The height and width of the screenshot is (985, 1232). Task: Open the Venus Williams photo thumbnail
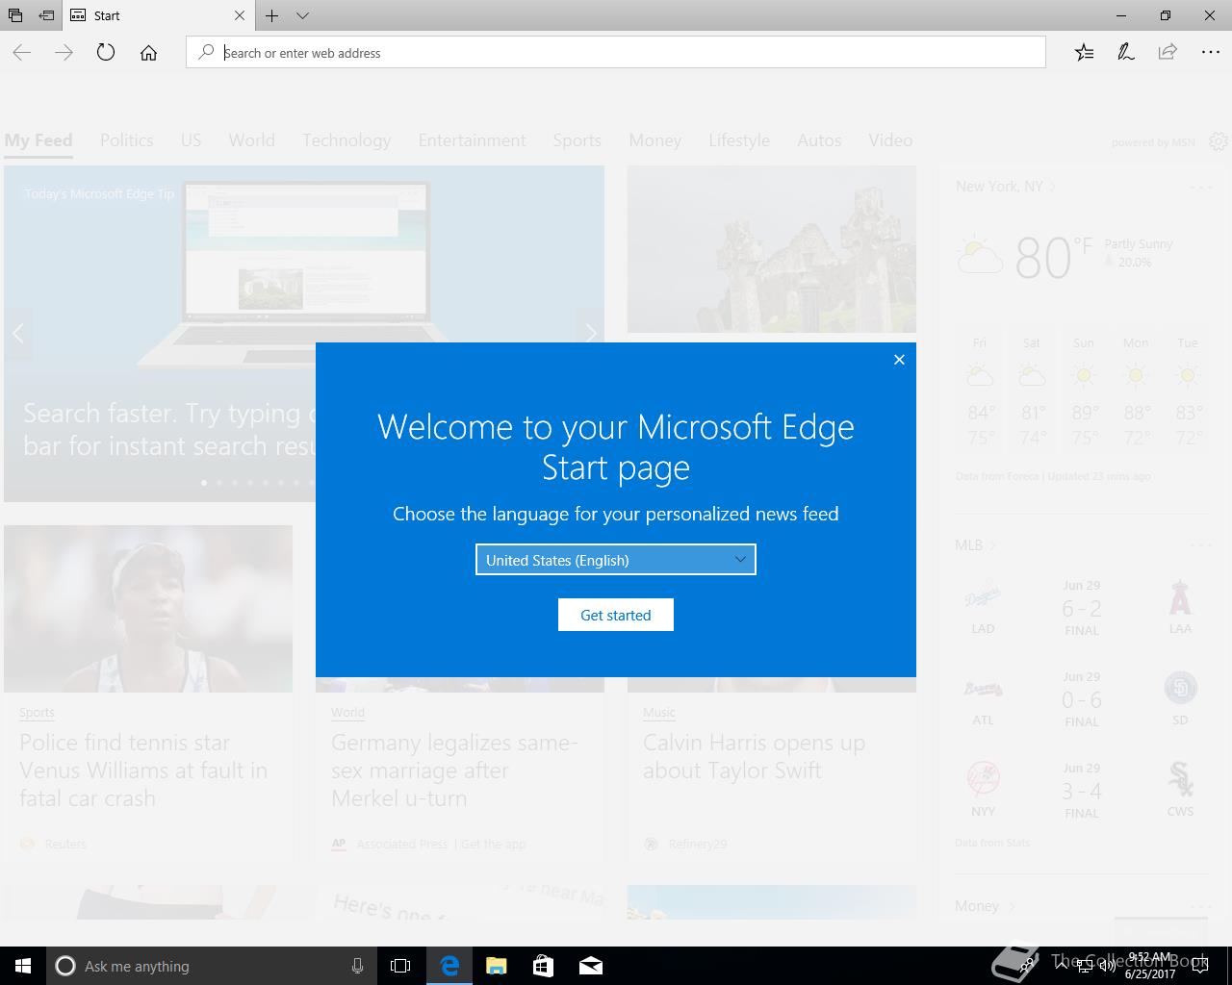[148, 608]
